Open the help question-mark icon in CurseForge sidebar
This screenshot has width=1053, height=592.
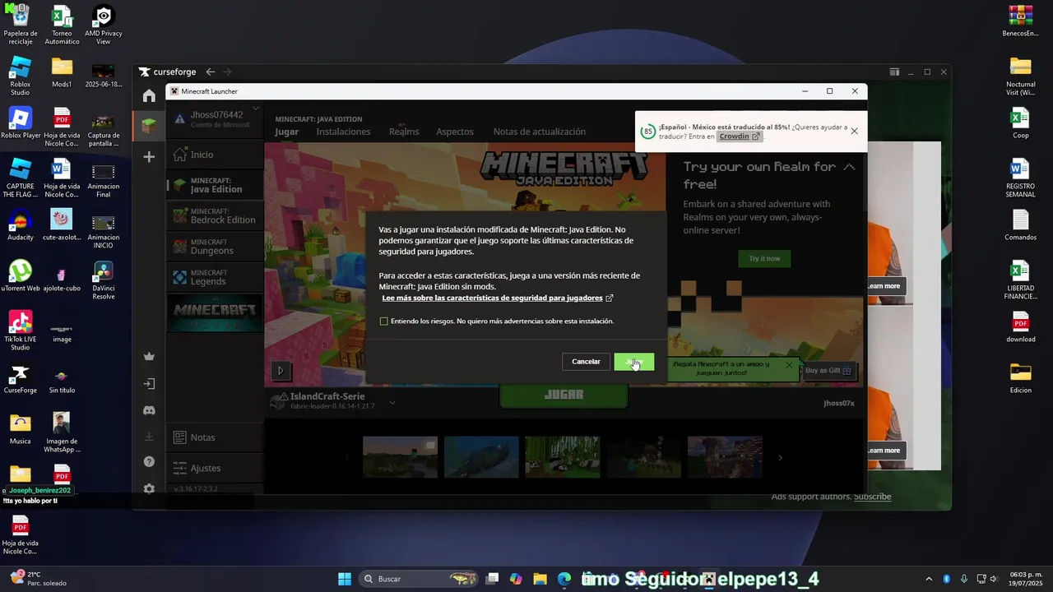click(149, 461)
